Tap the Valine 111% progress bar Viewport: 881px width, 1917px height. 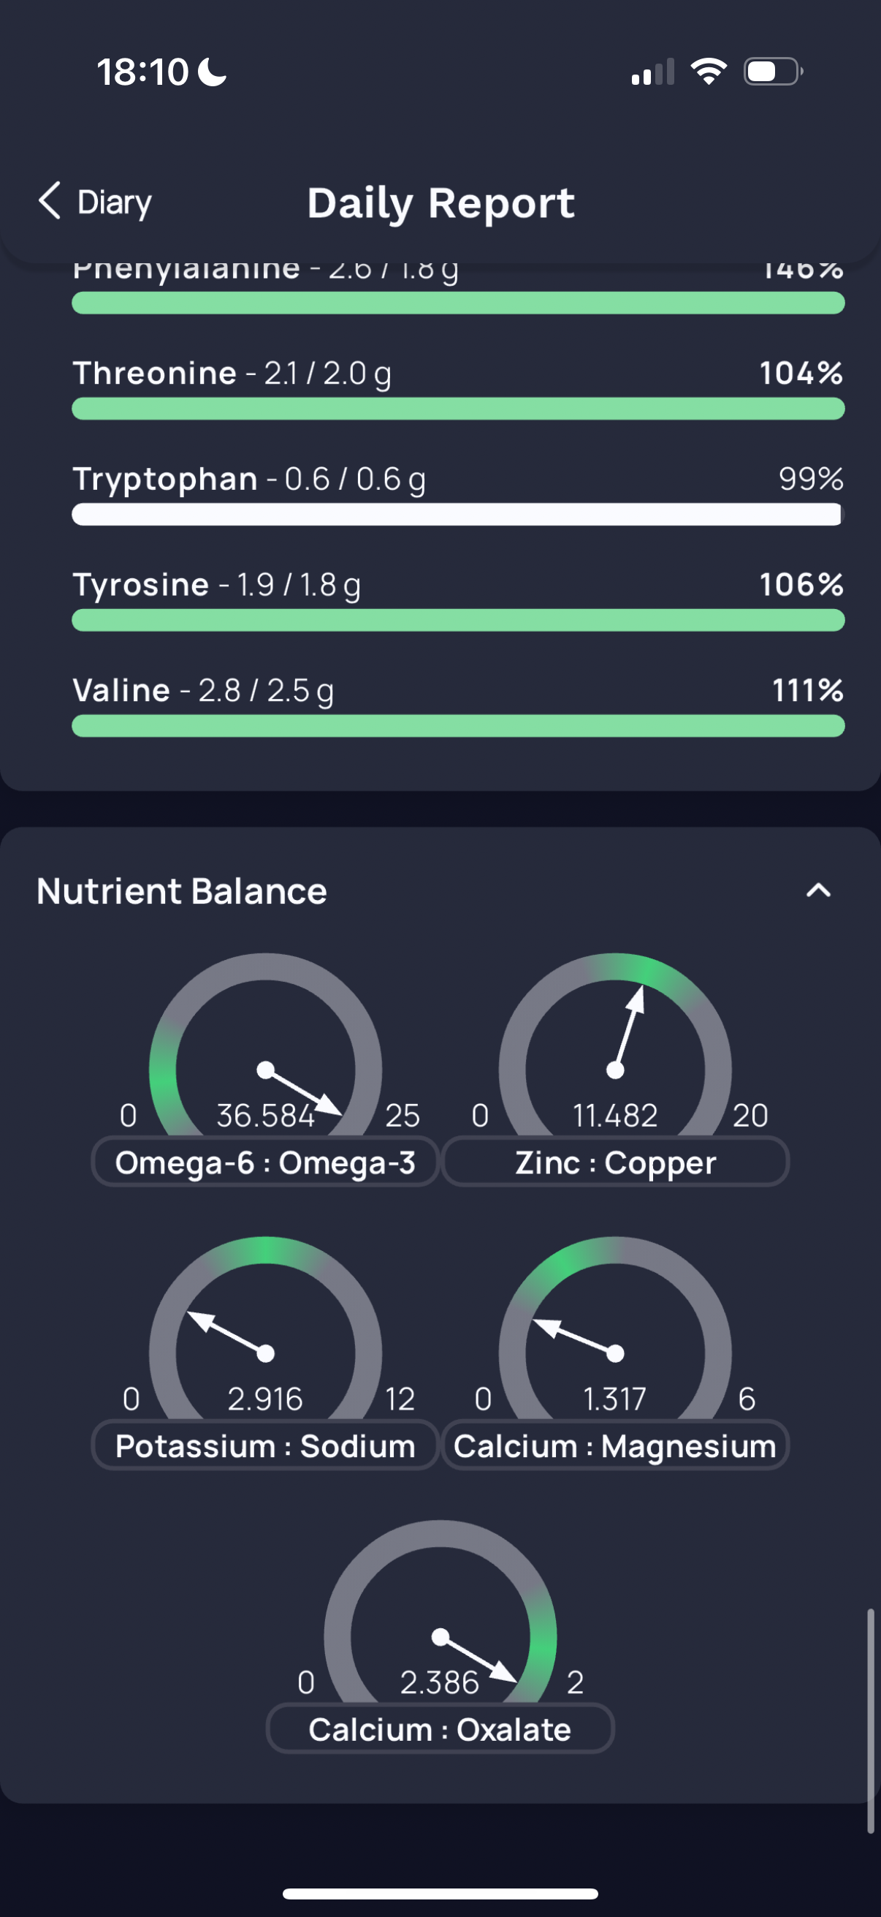[x=458, y=725]
